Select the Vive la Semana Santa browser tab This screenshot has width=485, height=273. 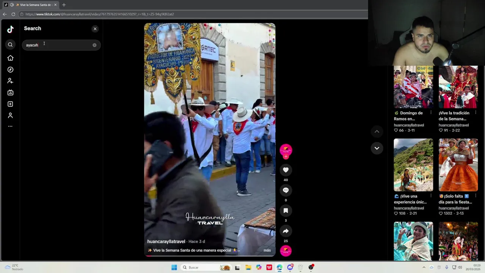[30, 5]
